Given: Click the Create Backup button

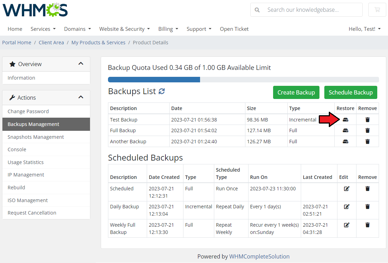Looking at the screenshot, I should coord(296,92).
